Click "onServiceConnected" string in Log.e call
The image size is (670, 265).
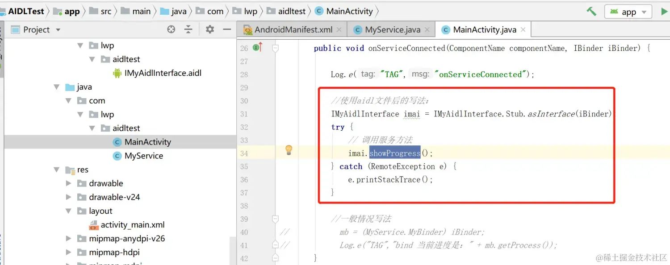click(x=481, y=75)
